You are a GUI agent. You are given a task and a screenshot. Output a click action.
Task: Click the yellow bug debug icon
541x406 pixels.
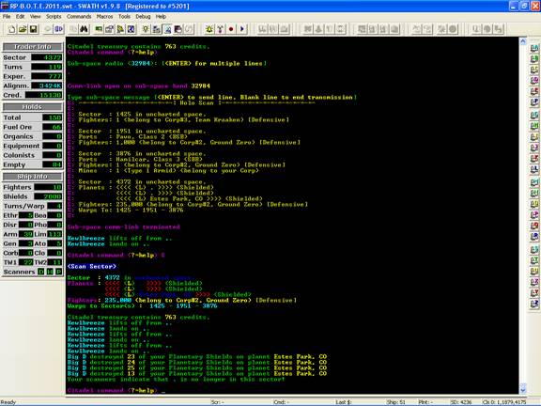point(209,29)
